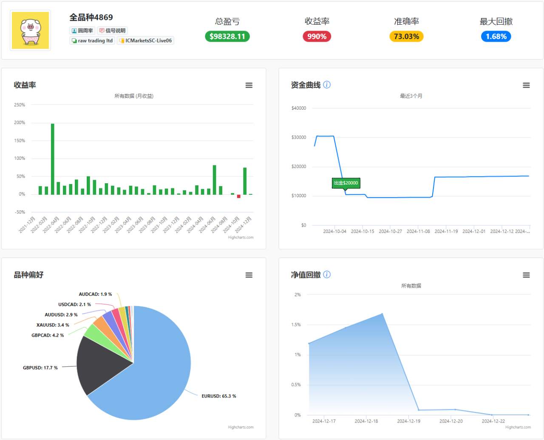
Task: Click the 信号说明 tag
Action: click(x=113, y=31)
